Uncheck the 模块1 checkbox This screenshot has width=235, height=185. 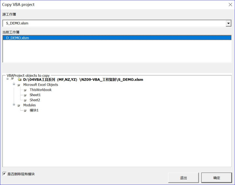click(25, 111)
